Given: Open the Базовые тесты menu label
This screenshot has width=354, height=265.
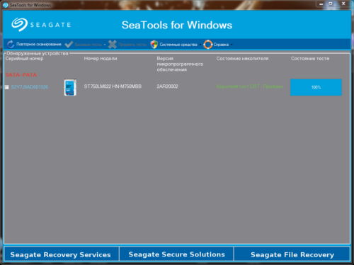Looking at the screenshot, I should click(88, 45).
